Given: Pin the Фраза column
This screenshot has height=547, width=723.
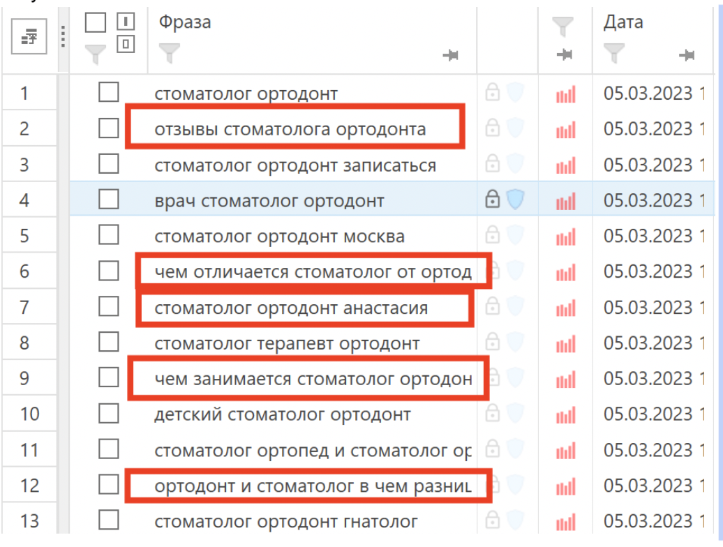Looking at the screenshot, I should tap(451, 55).
